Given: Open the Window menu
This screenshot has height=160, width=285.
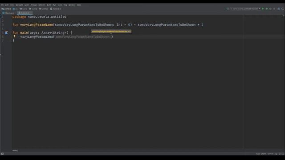Looking at the screenshot, I should 72,5.
